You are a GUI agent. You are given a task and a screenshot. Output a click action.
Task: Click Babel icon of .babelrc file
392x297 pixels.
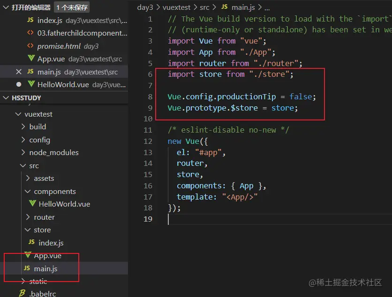click(22, 293)
